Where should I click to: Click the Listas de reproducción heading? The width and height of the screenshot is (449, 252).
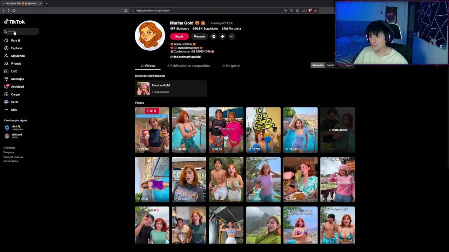point(150,76)
